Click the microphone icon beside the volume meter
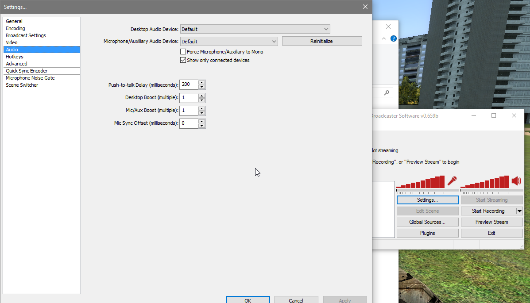Image resolution: width=530 pixels, height=303 pixels. click(x=452, y=181)
